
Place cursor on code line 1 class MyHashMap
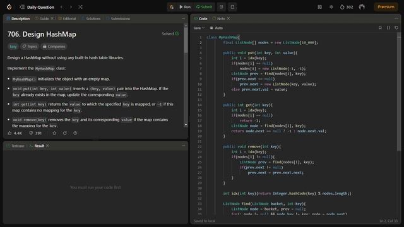pyautogui.click(x=223, y=37)
